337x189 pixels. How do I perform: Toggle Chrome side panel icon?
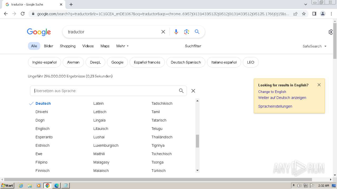point(314,14)
